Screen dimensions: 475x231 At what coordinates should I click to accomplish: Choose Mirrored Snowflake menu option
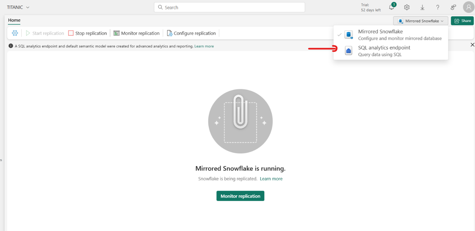[391, 35]
